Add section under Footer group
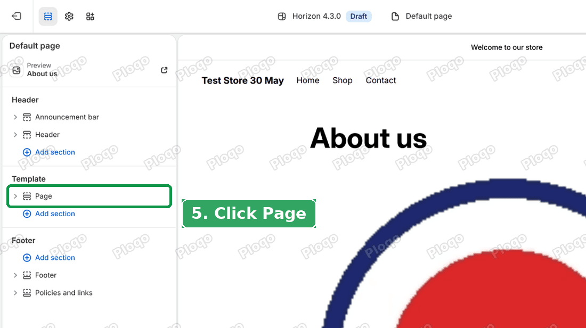586x328 pixels. [55, 258]
